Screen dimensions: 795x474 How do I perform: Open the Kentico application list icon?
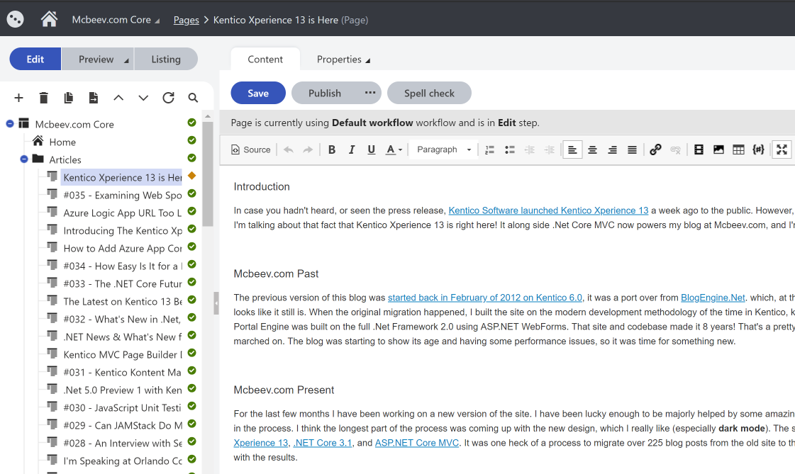click(x=15, y=20)
